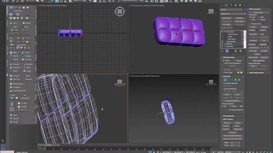Select the Off preview selection radio
Image resolution: width=273 pixels, height=153 pixels.
pyautogui.click(x=222, y=106)
